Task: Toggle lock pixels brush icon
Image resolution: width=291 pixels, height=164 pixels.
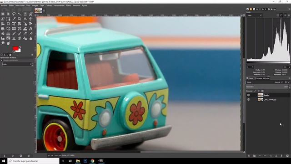Action: (x=255, y=91)
